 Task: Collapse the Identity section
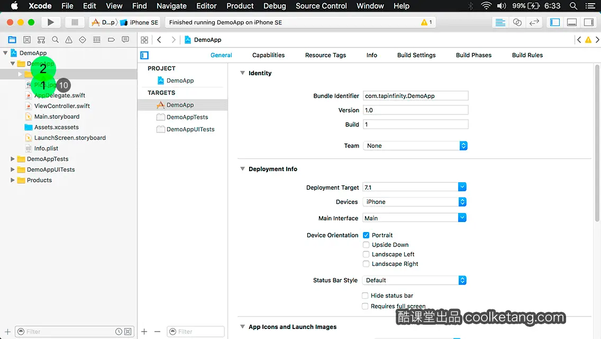pyautogui.click(x=242, y=73)
